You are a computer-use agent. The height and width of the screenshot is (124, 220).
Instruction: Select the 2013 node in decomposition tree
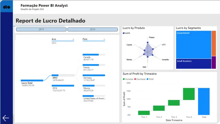63,75
